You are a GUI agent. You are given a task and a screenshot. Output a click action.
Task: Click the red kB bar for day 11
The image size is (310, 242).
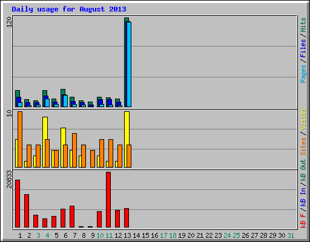click(x=108, y=200)
